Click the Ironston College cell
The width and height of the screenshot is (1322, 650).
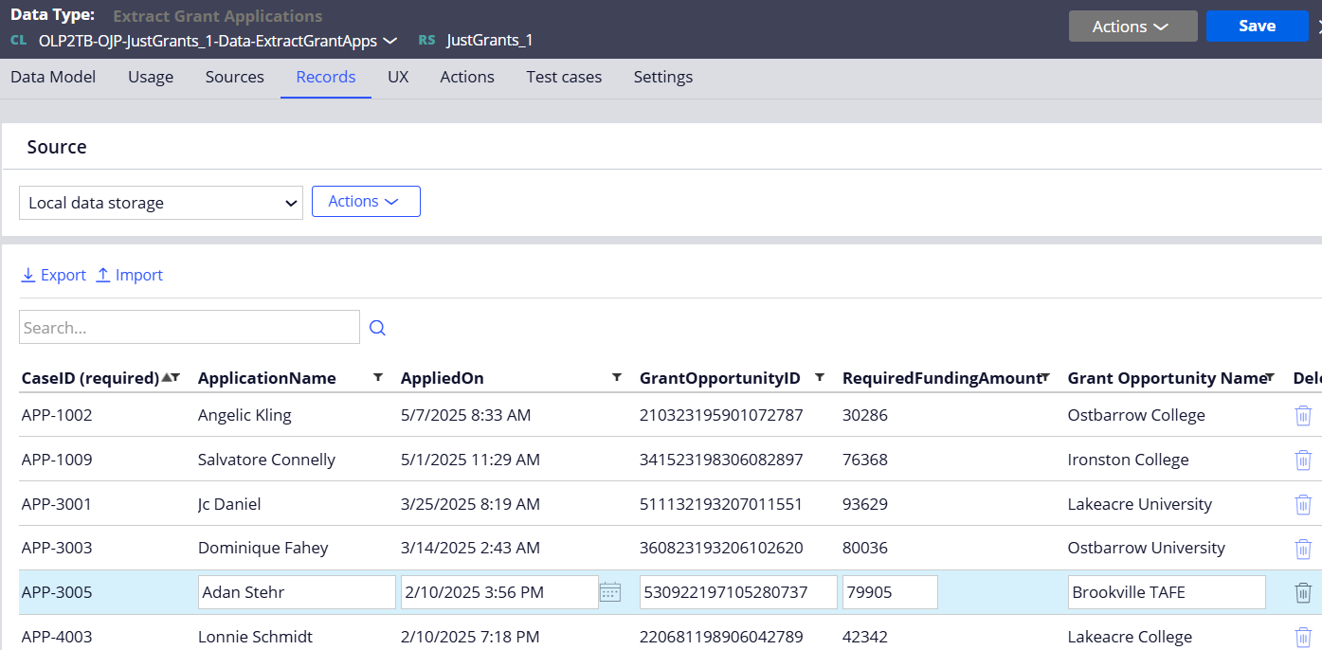pyautogui.click(x=1128, y=460)
